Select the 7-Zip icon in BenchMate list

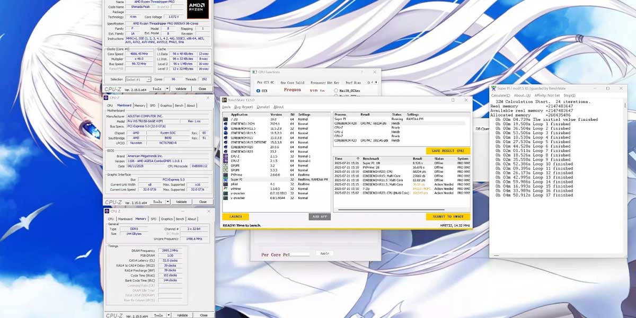point(226,120)
